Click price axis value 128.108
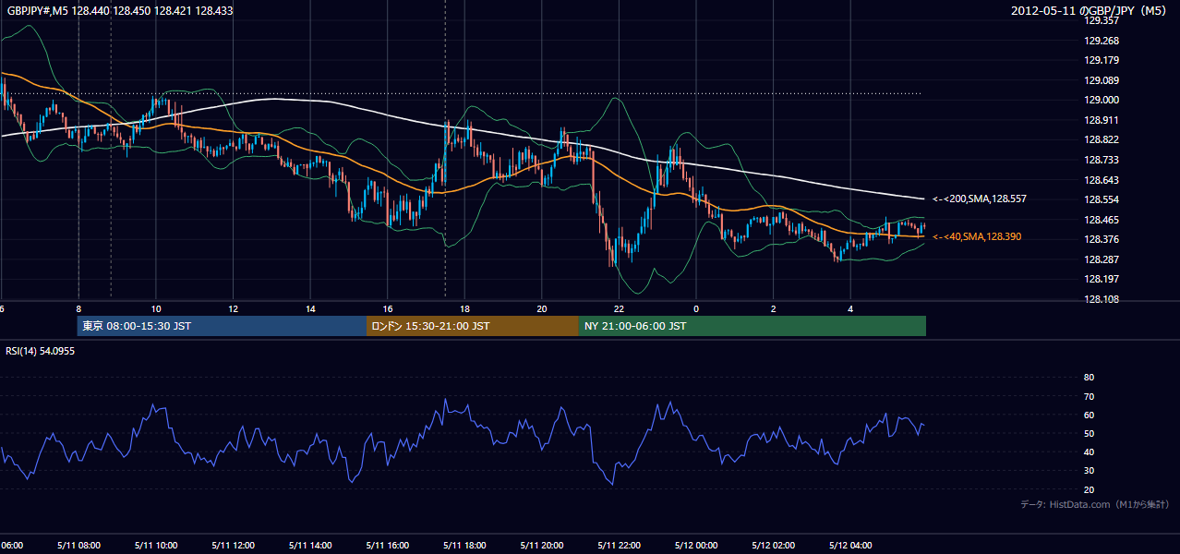This screenshot has height=554, width=1180. tap(1102, 299)
